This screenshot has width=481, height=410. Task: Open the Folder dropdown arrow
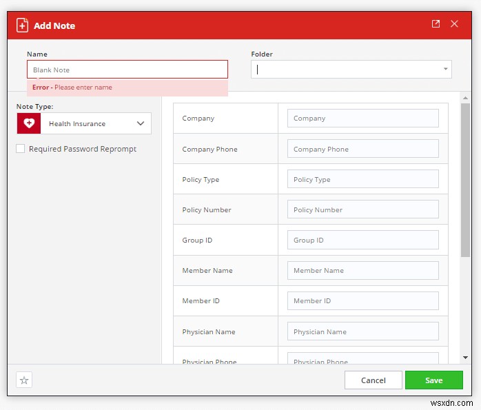pyautogui.click(x=445, y=69)
